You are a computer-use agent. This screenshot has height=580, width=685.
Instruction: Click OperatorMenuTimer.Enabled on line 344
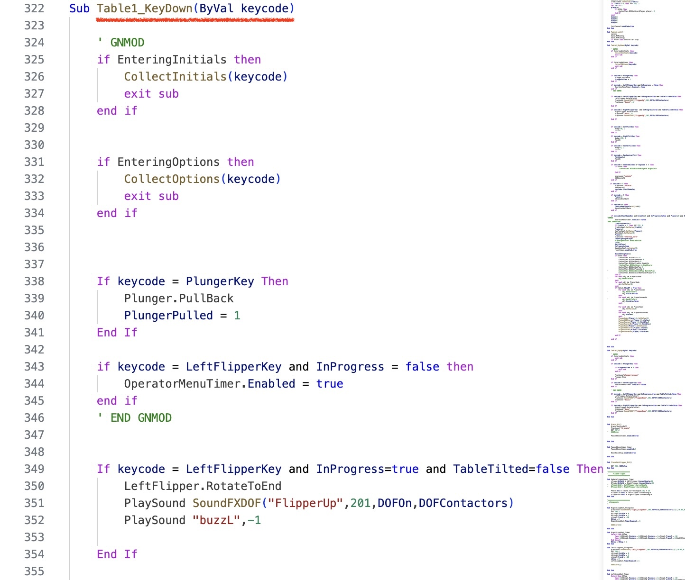pyautogui.click(x=209, y=384)
